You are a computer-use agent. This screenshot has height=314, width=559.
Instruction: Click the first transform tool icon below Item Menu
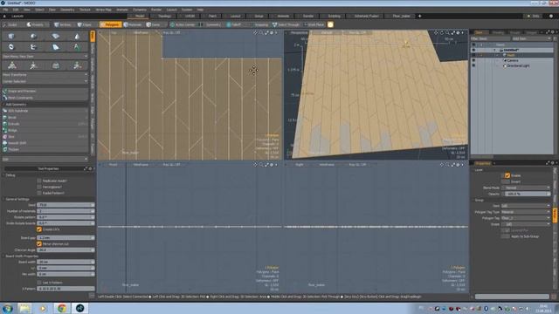[11, 65]
